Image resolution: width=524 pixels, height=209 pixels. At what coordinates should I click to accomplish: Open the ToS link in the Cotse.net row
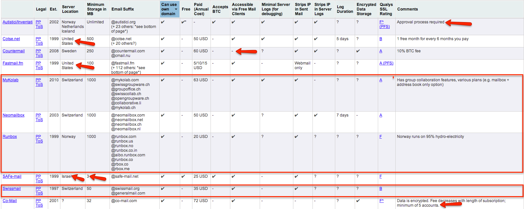tap(39, 43)
